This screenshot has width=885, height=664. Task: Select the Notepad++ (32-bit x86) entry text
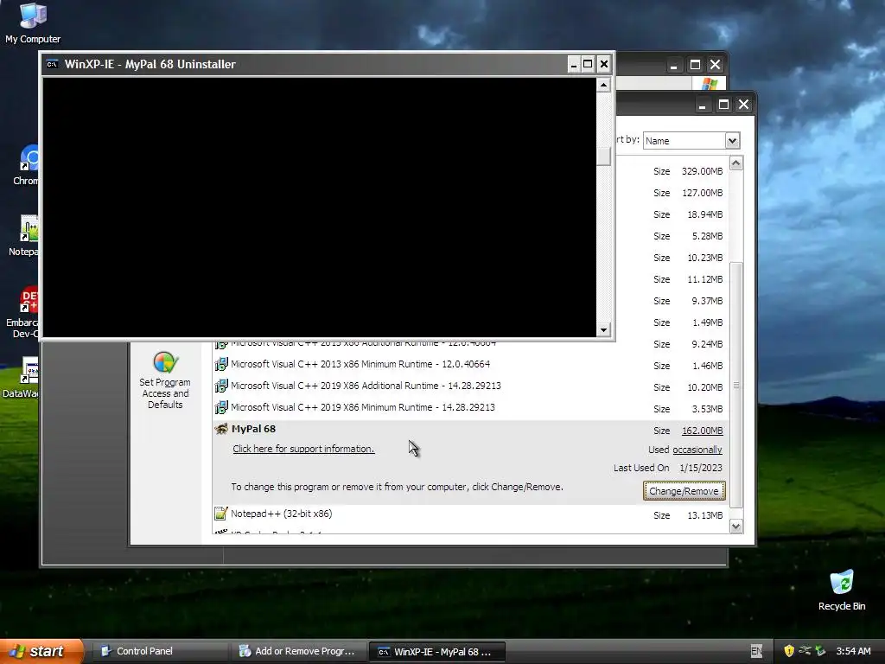(x=281, y=514)
